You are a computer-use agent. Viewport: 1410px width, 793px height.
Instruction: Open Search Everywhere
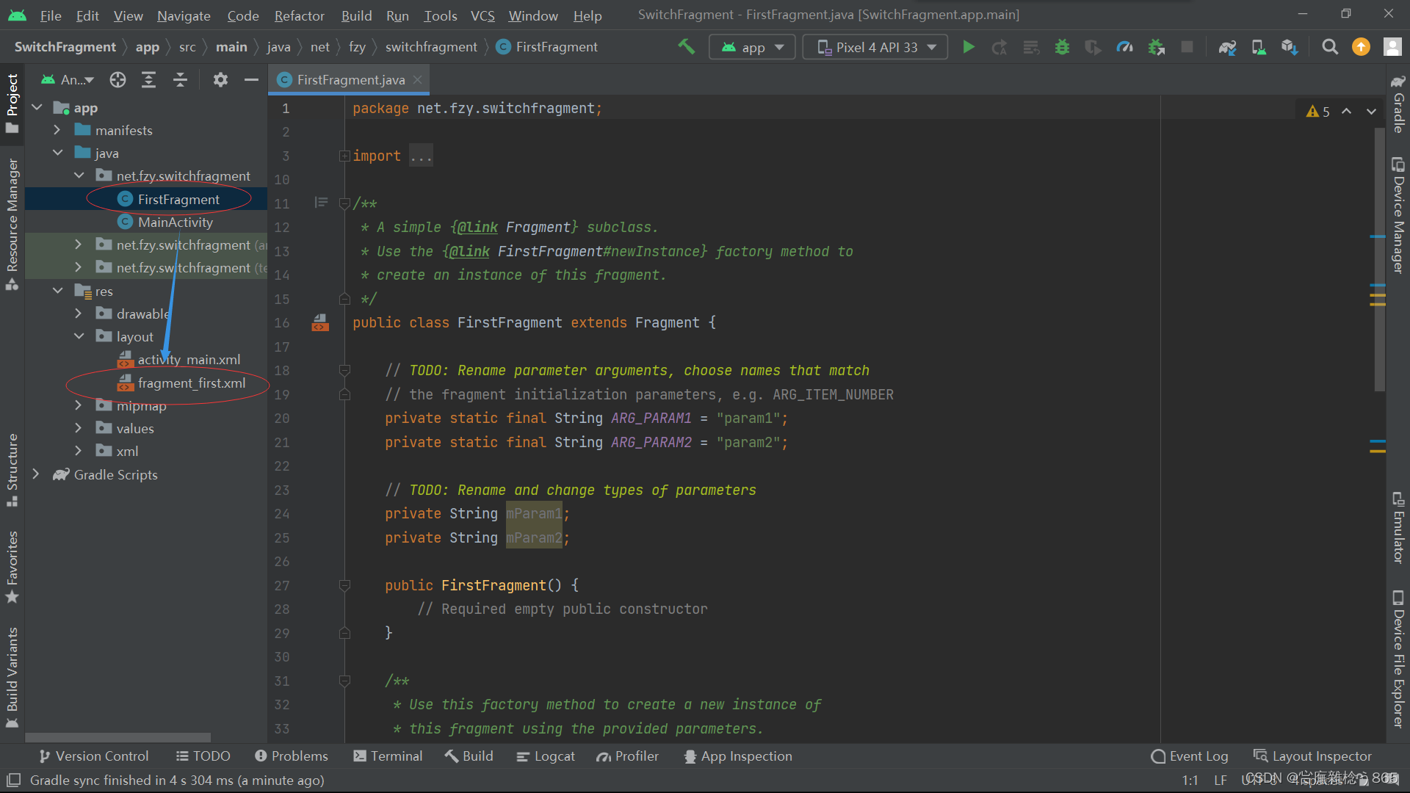click(1329, 46)
